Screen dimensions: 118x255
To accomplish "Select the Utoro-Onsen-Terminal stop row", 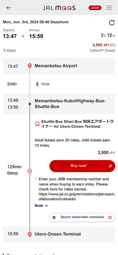I will (x=59, y=234).
